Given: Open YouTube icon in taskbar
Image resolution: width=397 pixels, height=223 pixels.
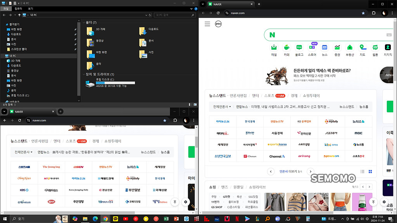Looking at the screenshot, I should pos(126,219).
